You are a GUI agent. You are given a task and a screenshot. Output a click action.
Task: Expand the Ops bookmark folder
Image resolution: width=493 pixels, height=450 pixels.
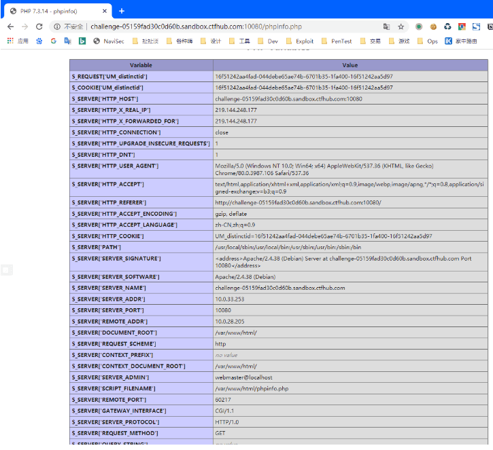point(428,41)
